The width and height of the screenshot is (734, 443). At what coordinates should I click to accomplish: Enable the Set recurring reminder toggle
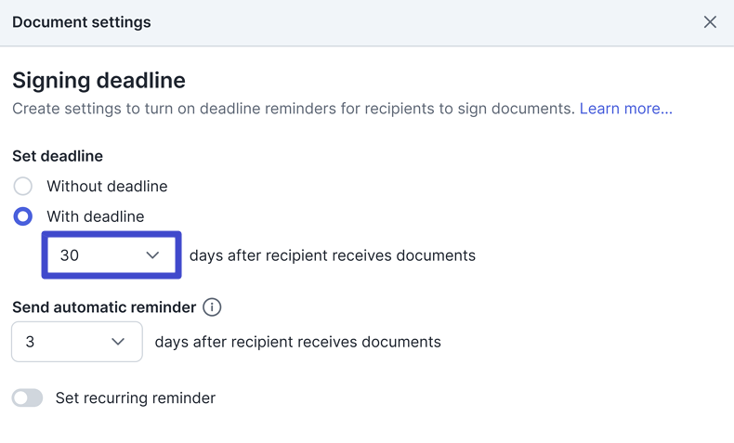[28, 398]
